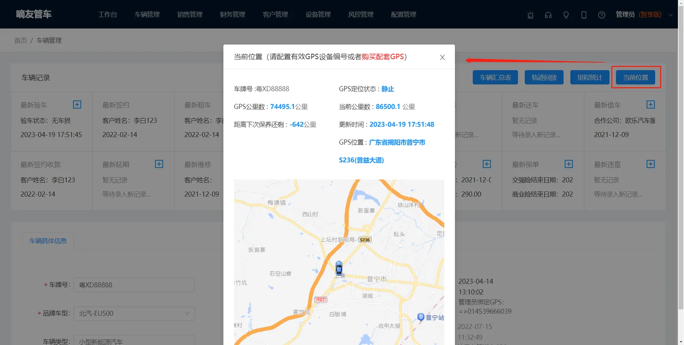The image size is (684, 345).
Task: Add new record for 最新借车
Action: 651,104
